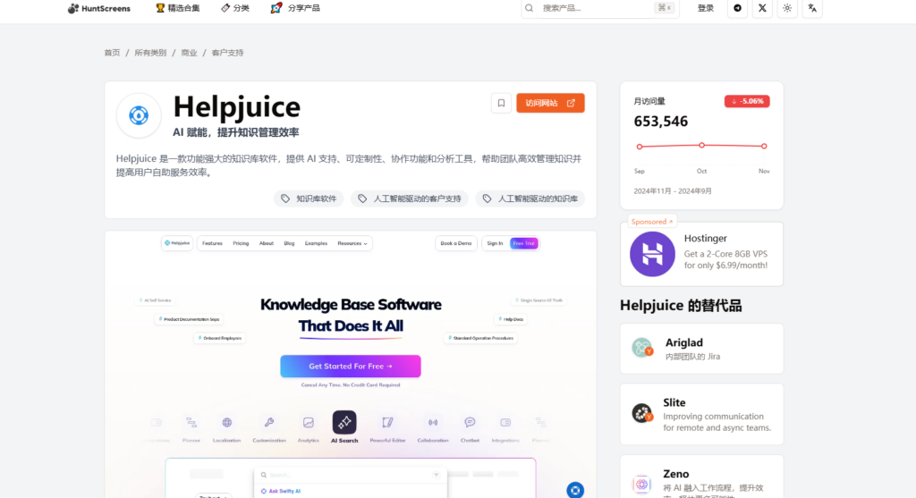916x498 pixels.
Task: Click About in the screenshot navbar
Action: tap(267, 243)
